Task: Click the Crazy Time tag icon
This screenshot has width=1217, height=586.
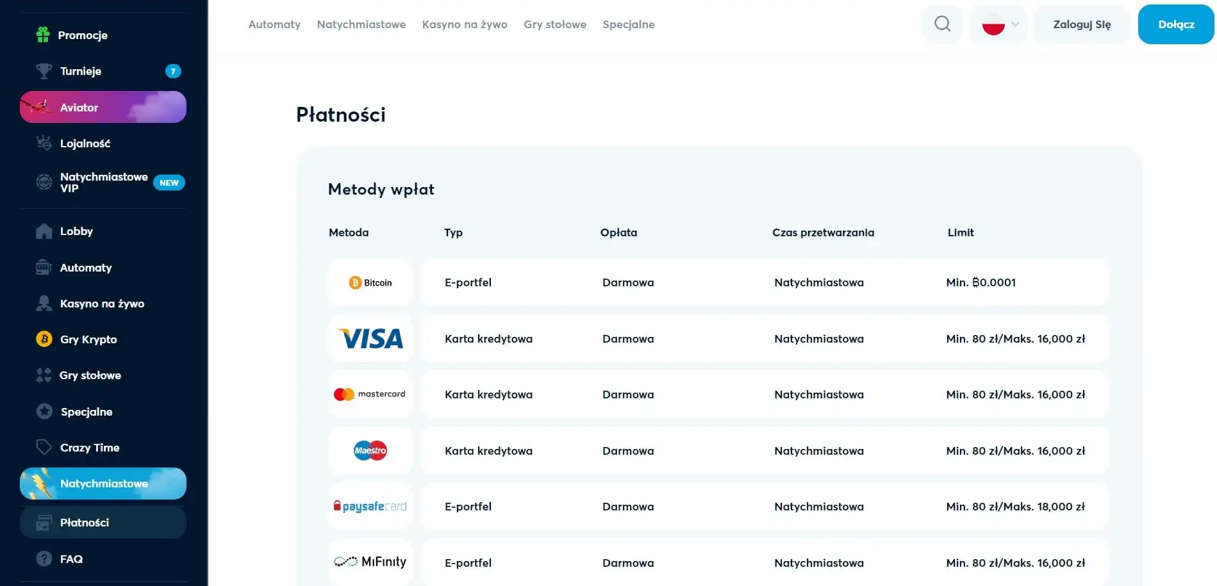Action: pyautogui.click(x=44, y=447)
